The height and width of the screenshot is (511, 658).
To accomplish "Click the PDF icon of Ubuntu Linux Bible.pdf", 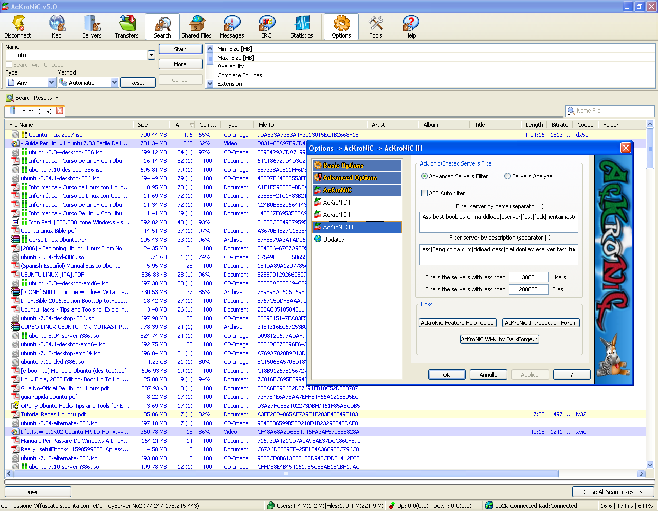I will click(15, 231).
